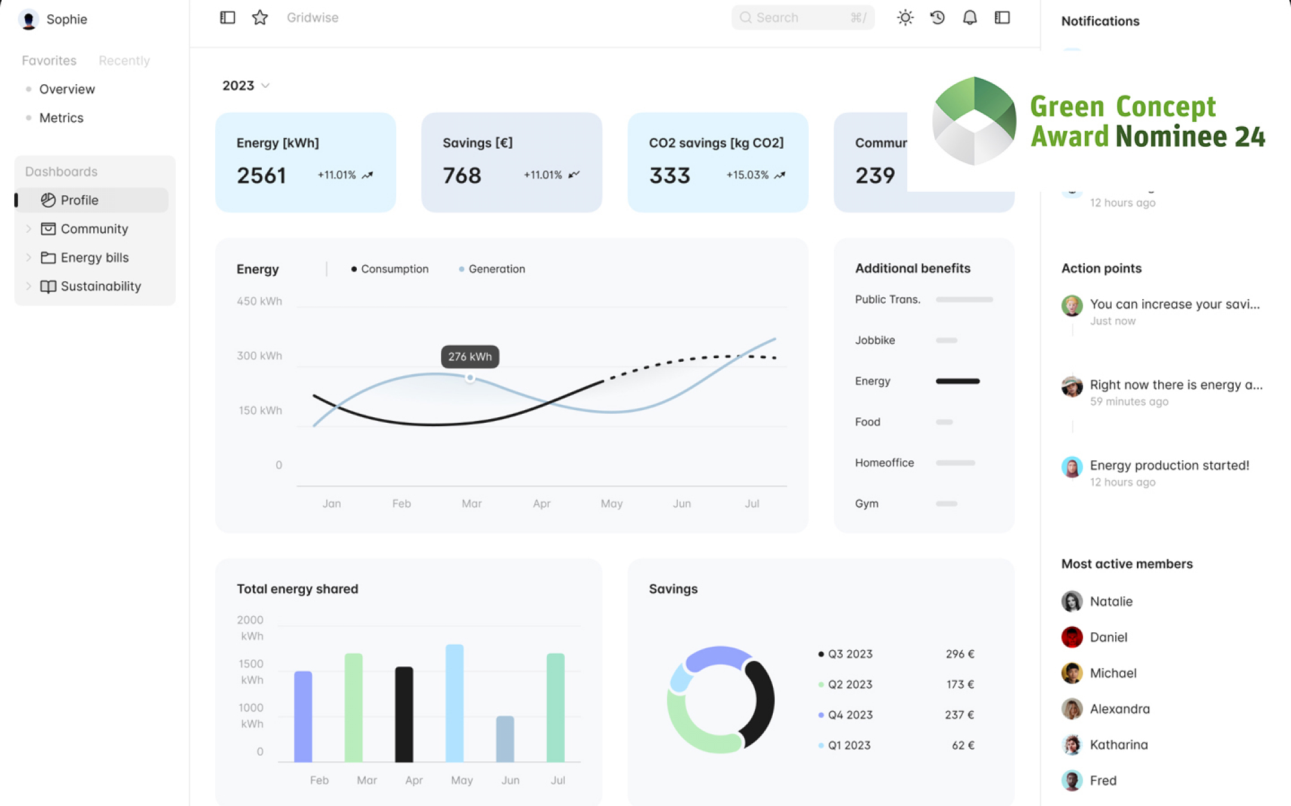Open notifications via the bell icon
Viewport: 1291px width, 806px height.
pos(969,17)
